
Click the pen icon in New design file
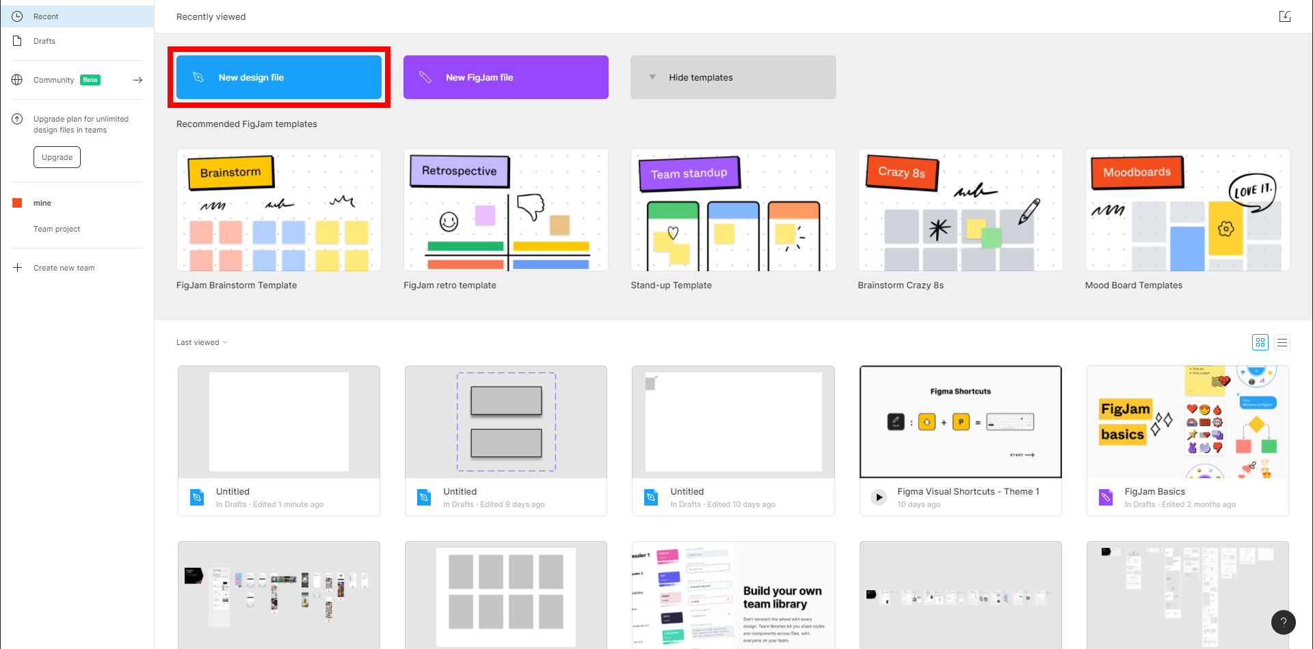(198, 77)
